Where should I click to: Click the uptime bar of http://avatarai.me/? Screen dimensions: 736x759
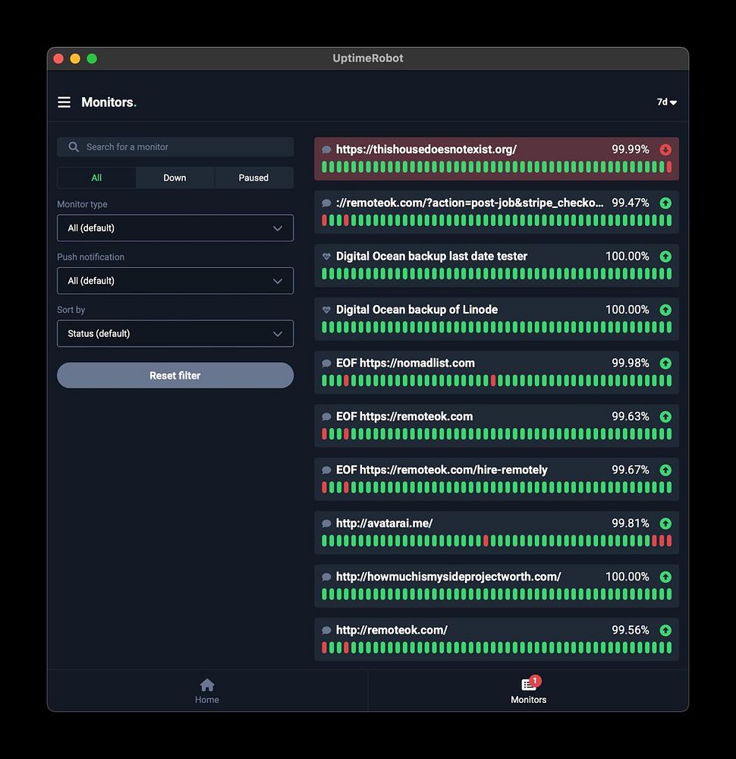[496, 540]
